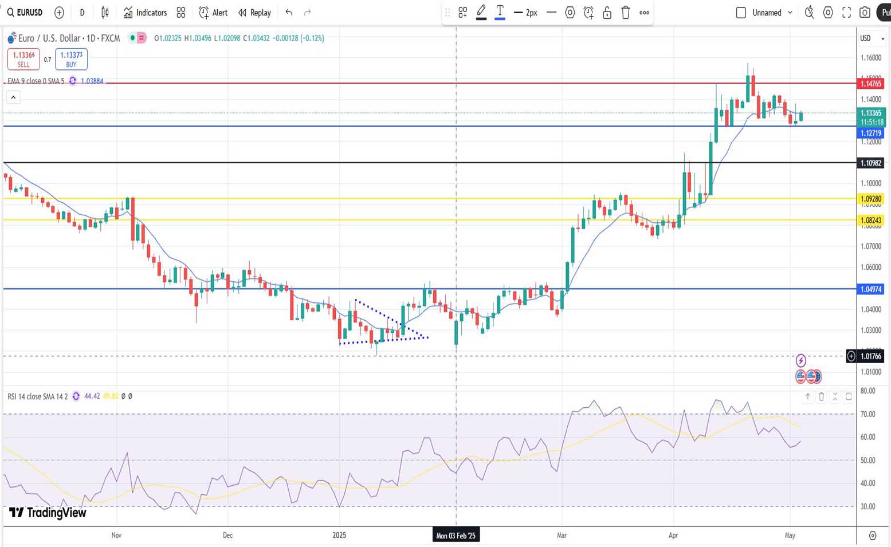Undo the last chart action
Image resolution: width=891 pixels, height=547 pixels.
pos(289,13)
